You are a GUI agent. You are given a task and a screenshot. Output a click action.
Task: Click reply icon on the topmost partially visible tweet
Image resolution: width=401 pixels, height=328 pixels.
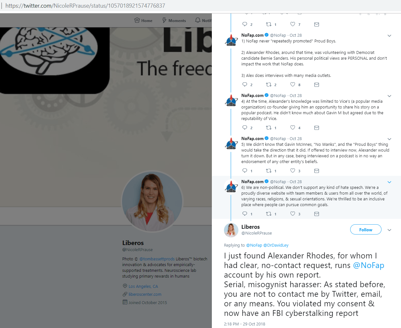(x=245, y=24)
